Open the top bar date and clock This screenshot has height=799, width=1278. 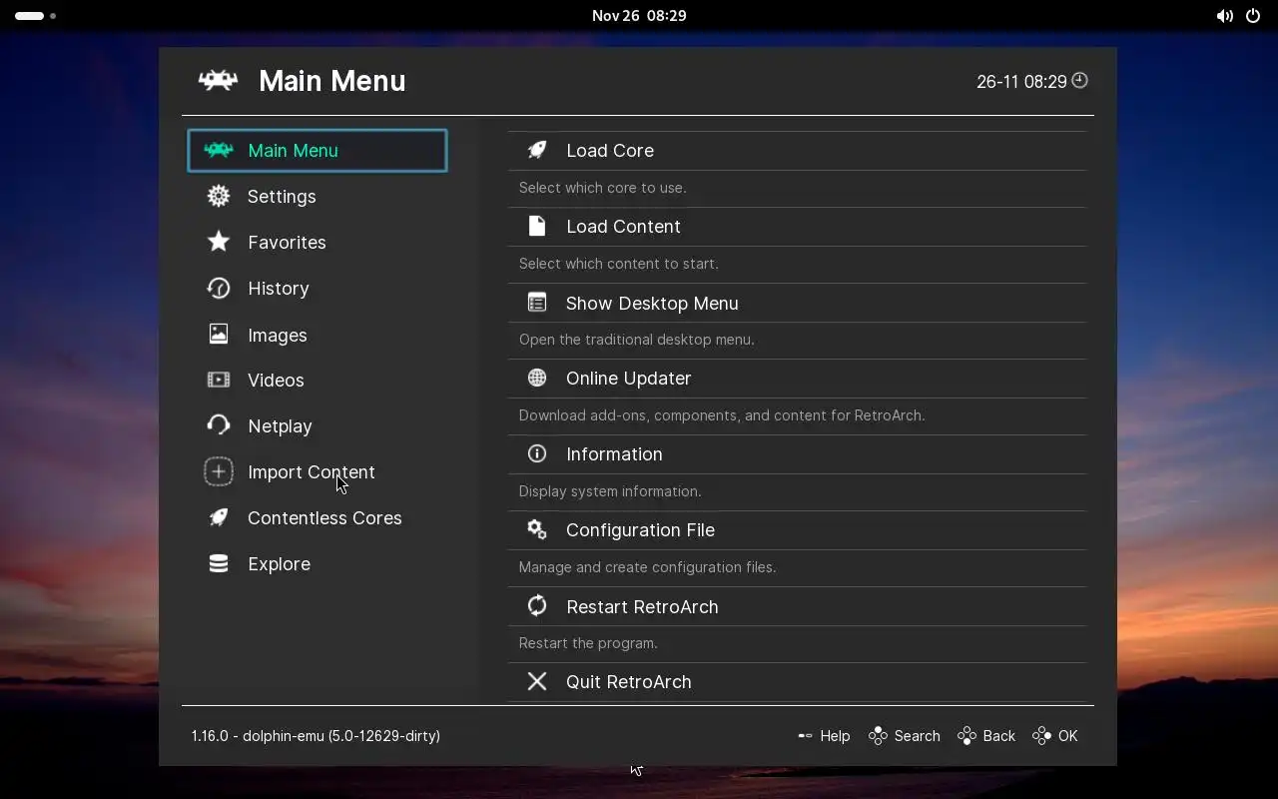pyautogui.click(x=639, y=16)
